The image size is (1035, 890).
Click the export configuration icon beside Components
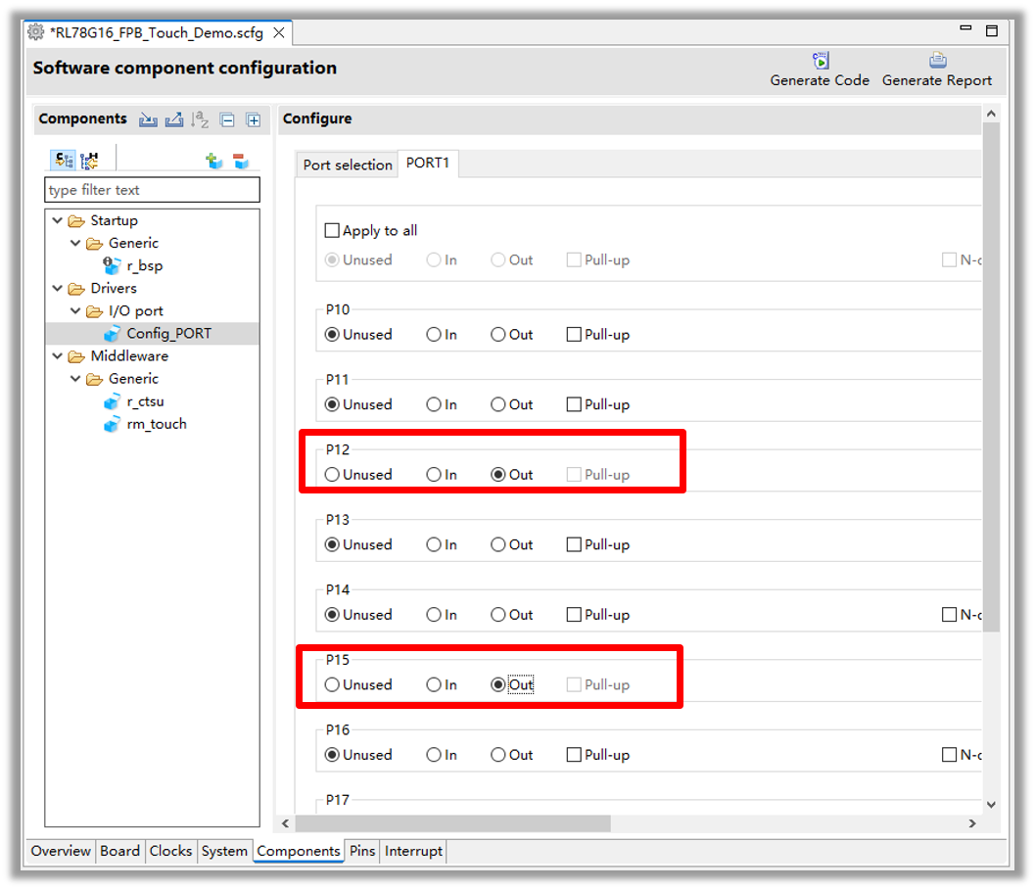coord(174,119)
